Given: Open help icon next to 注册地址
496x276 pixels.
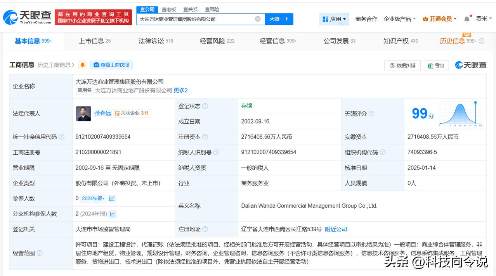Looking at the screenshot, I should coord(205,229).
